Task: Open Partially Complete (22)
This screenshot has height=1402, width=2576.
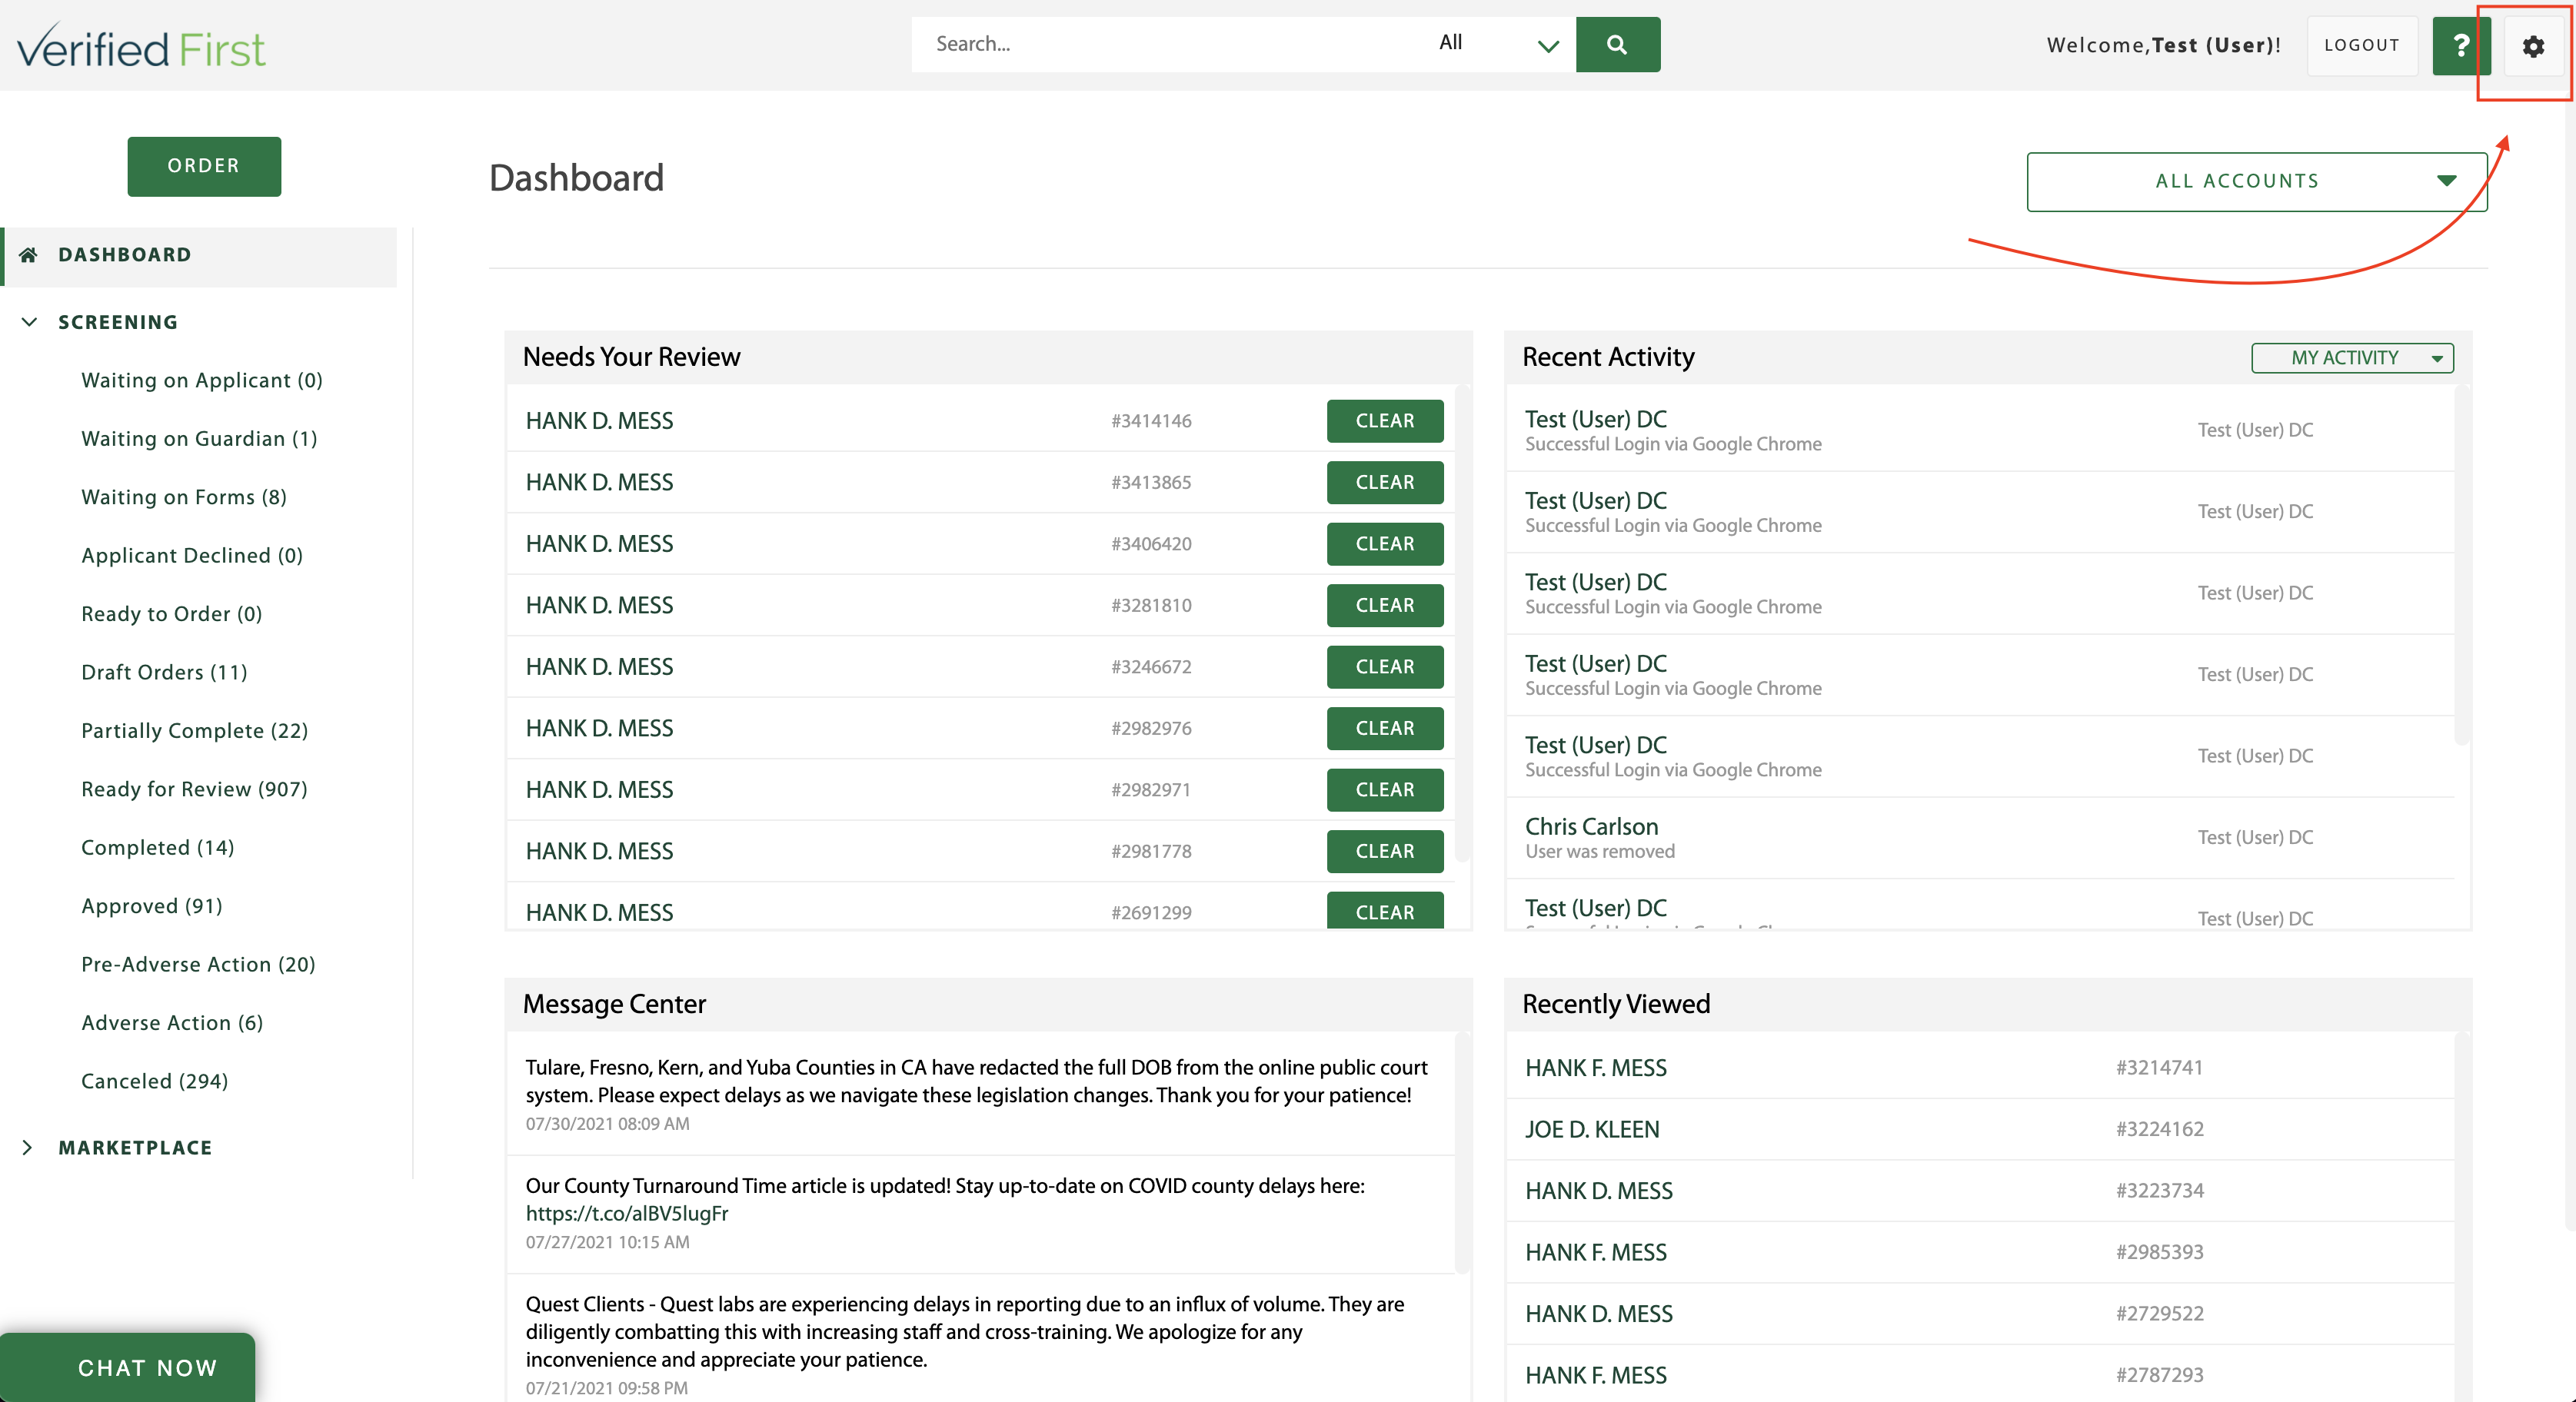Action: pyautogui.click(x=195, y=732)
